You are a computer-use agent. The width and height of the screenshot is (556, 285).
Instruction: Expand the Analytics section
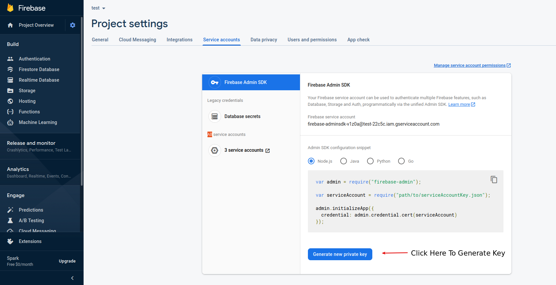pos(40,172)
